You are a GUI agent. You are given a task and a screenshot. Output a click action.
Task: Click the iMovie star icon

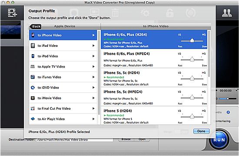pos(33,98)
